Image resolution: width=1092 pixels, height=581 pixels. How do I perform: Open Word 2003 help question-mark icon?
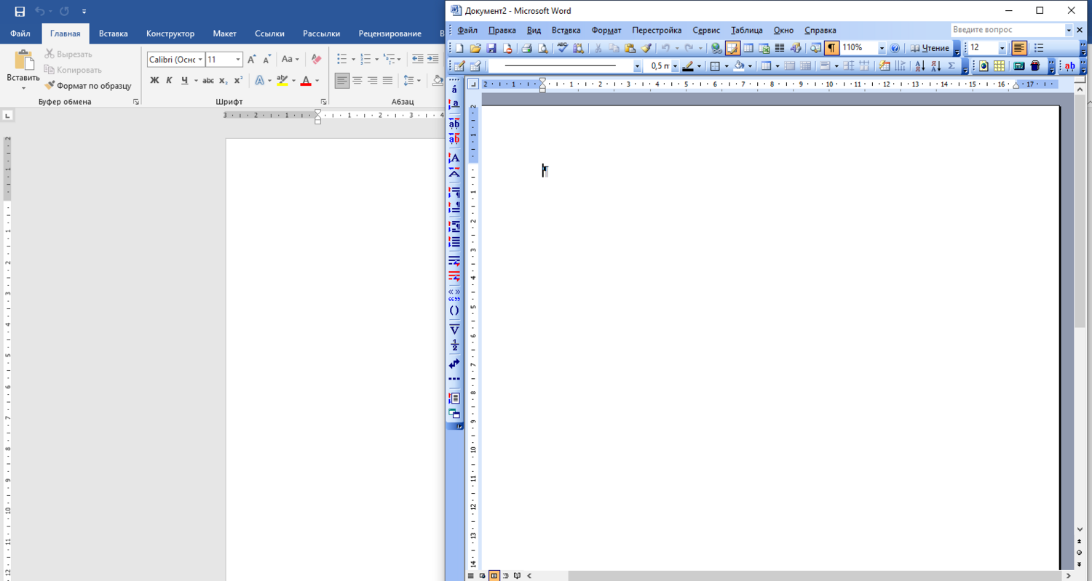tap(895, 48)
